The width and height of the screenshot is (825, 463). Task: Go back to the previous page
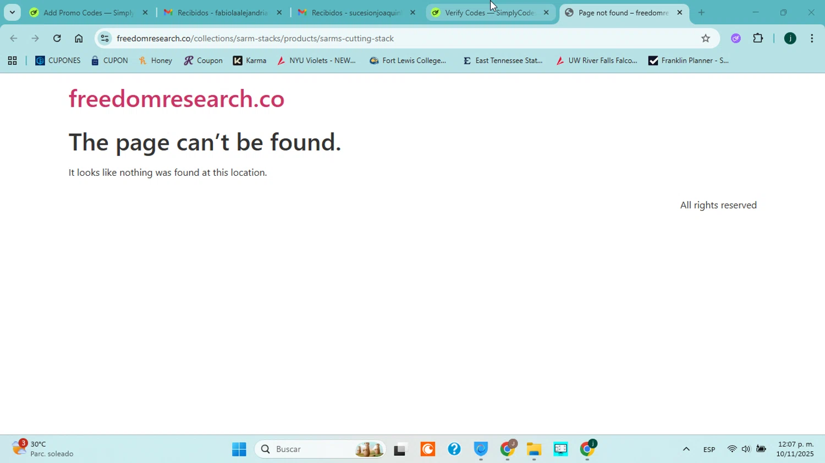pyautogui.click(x=14, y=38)
